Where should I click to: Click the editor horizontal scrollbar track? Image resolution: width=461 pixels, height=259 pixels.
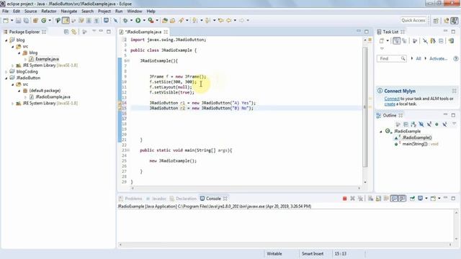coord(246,188)
